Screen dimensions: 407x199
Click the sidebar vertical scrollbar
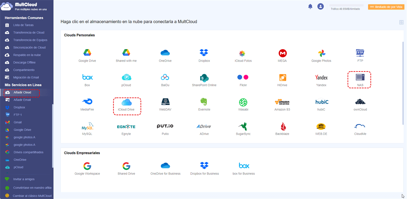(53, 136)
